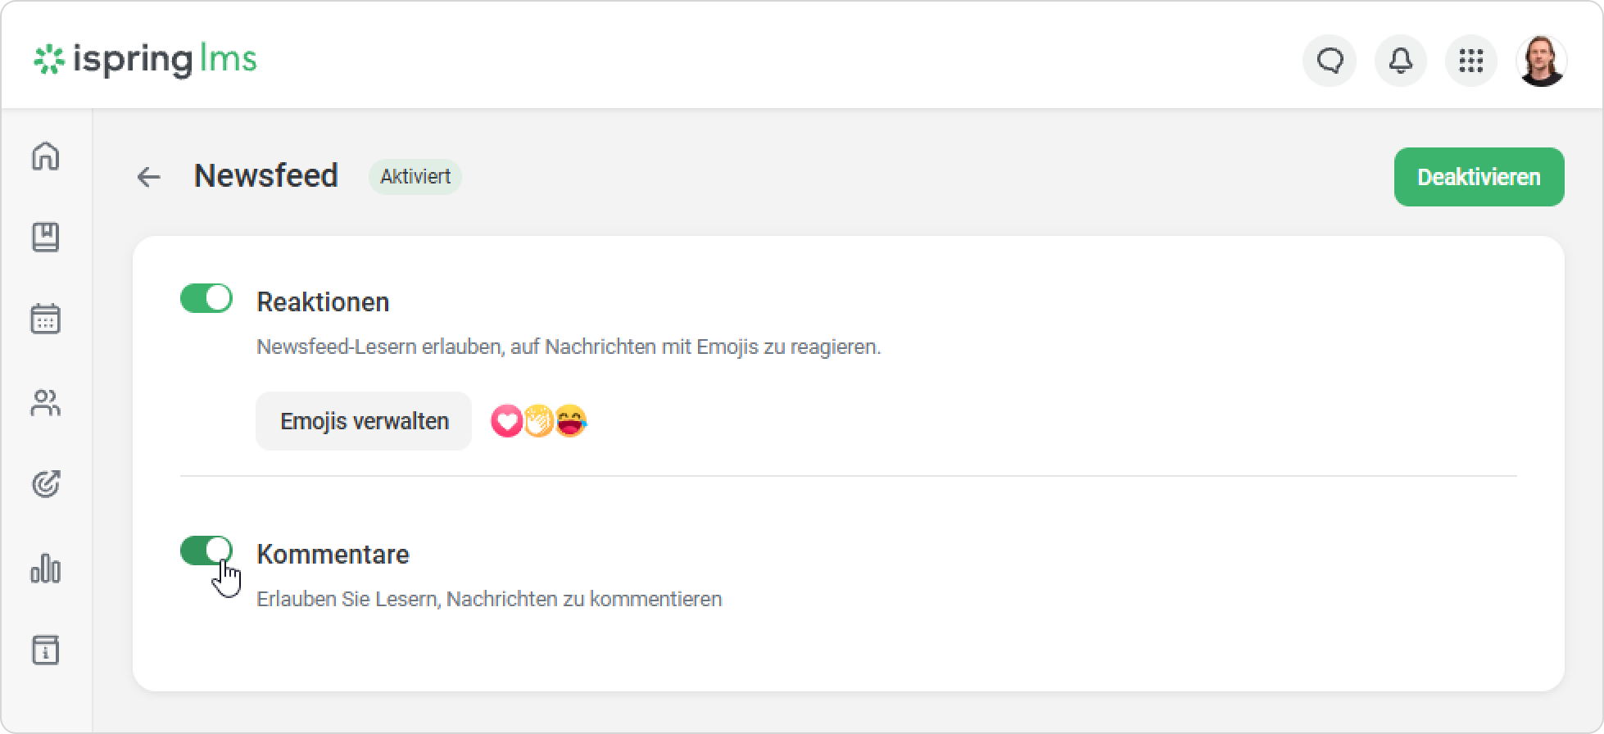Toggle the Reaktionen switch
This screenshot has height=734, width=1604.
tap(206, 299)
